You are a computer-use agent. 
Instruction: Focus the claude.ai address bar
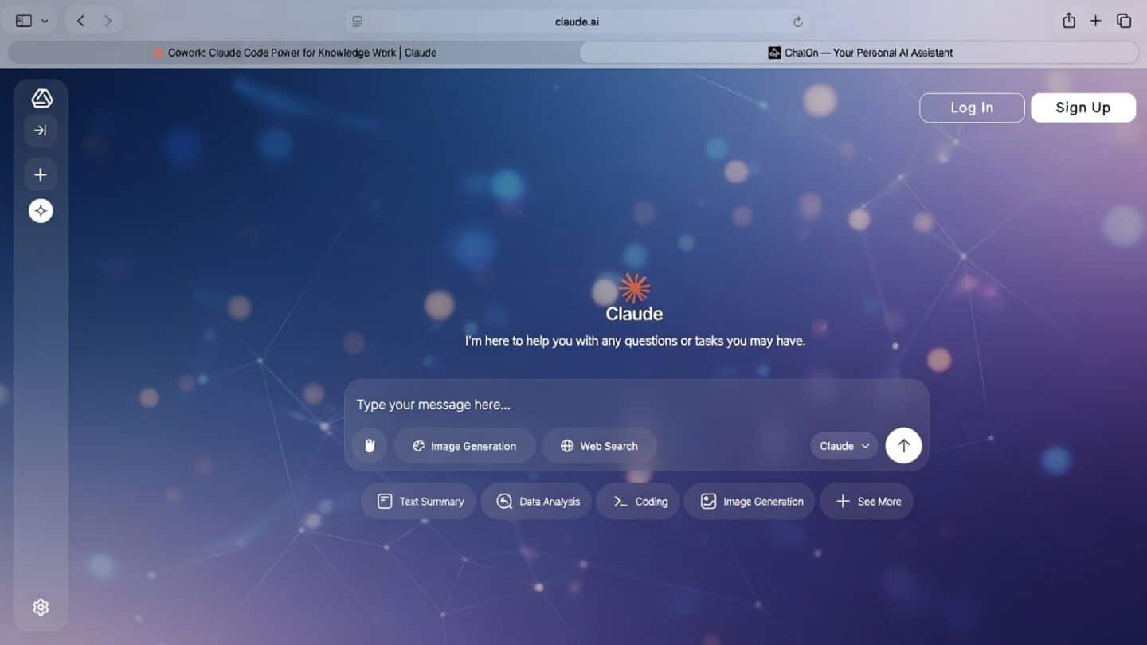577,21
